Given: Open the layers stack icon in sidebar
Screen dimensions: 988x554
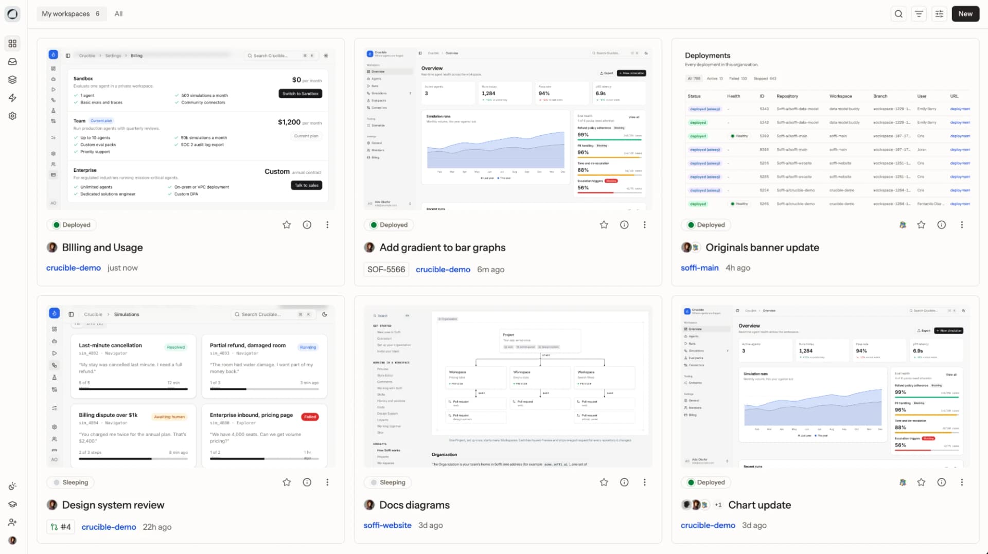Looking at the screenshot, I should click(x=12, y=80).
